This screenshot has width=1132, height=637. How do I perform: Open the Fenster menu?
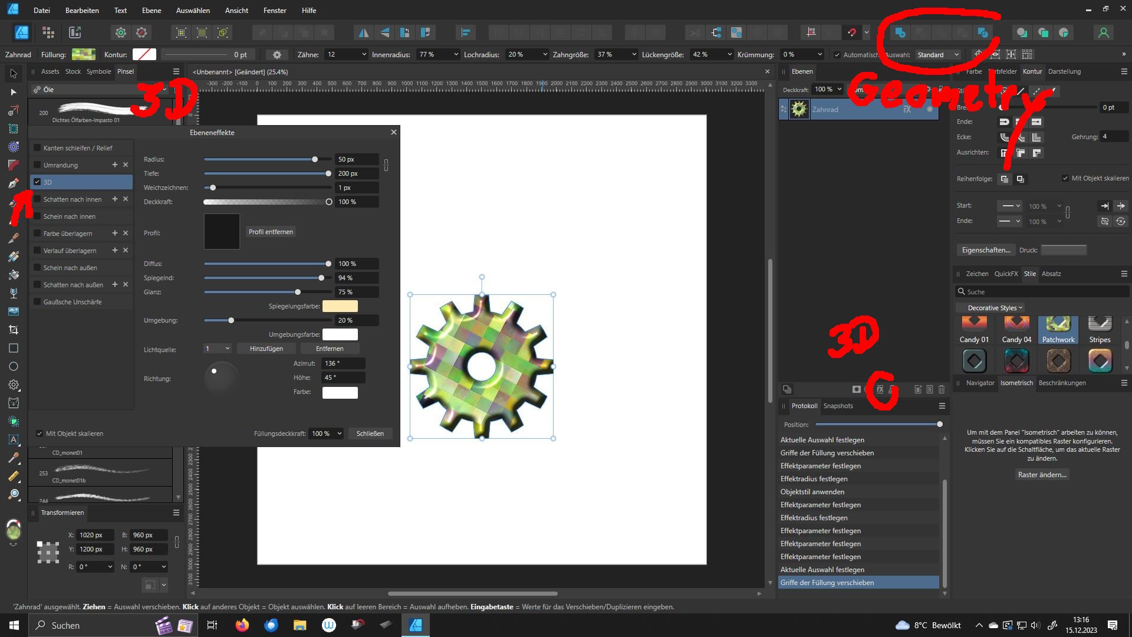[275, 11]
